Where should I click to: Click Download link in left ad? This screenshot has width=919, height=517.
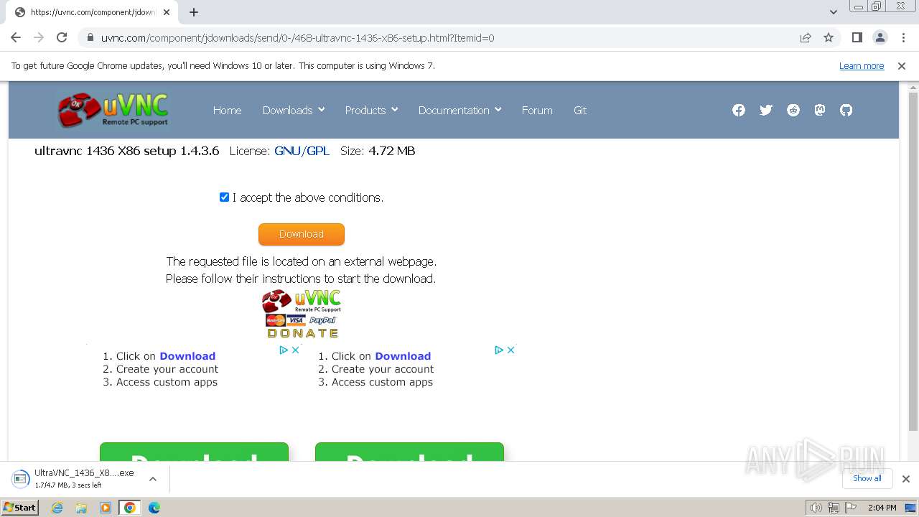click(187, 356)
